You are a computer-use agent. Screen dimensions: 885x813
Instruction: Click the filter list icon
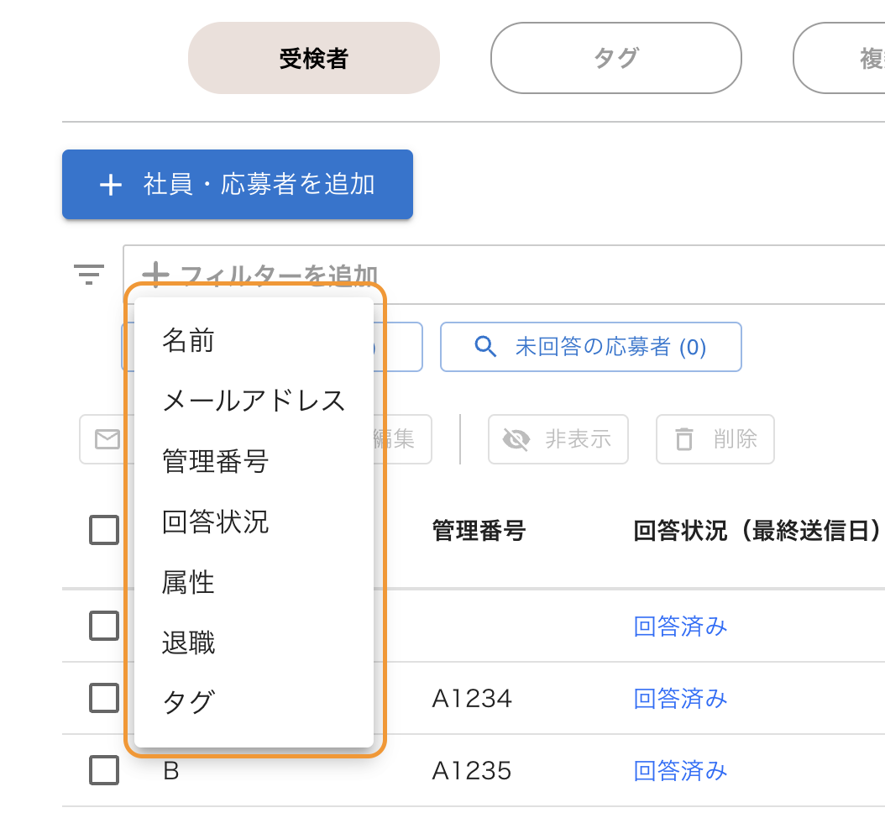coord(88,275)
